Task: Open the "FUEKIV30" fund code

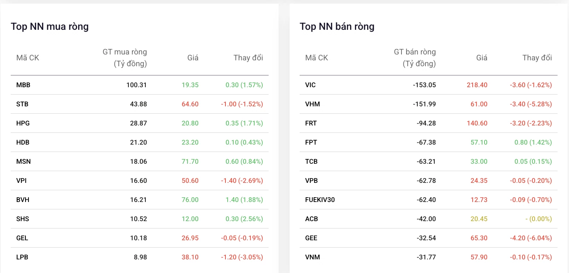Action: point(320,200)
